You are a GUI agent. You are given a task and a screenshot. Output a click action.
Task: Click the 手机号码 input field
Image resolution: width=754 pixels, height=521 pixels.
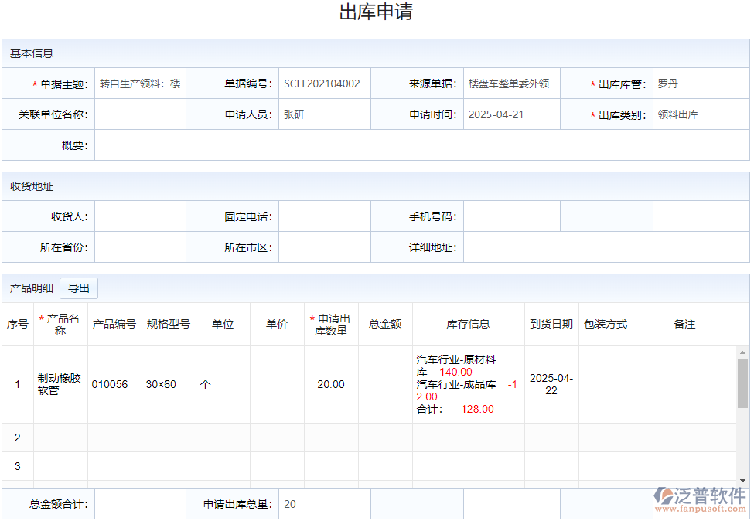(511, 216)
